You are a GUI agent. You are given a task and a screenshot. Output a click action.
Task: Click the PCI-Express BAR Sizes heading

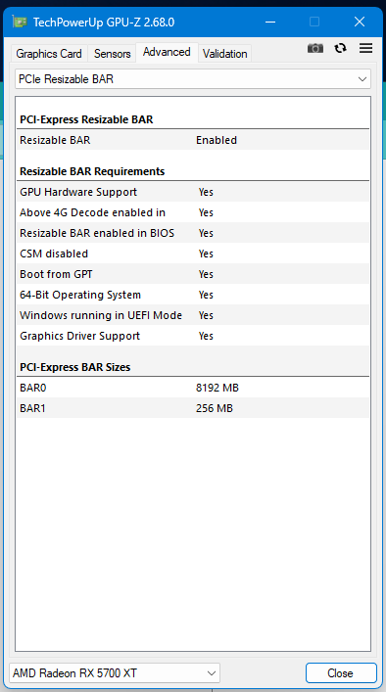pyautogui.click(x=75, y=367)
